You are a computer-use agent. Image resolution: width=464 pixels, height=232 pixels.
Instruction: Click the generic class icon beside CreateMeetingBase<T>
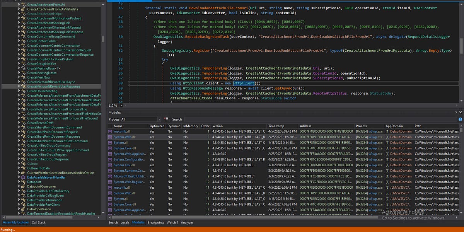24,68
